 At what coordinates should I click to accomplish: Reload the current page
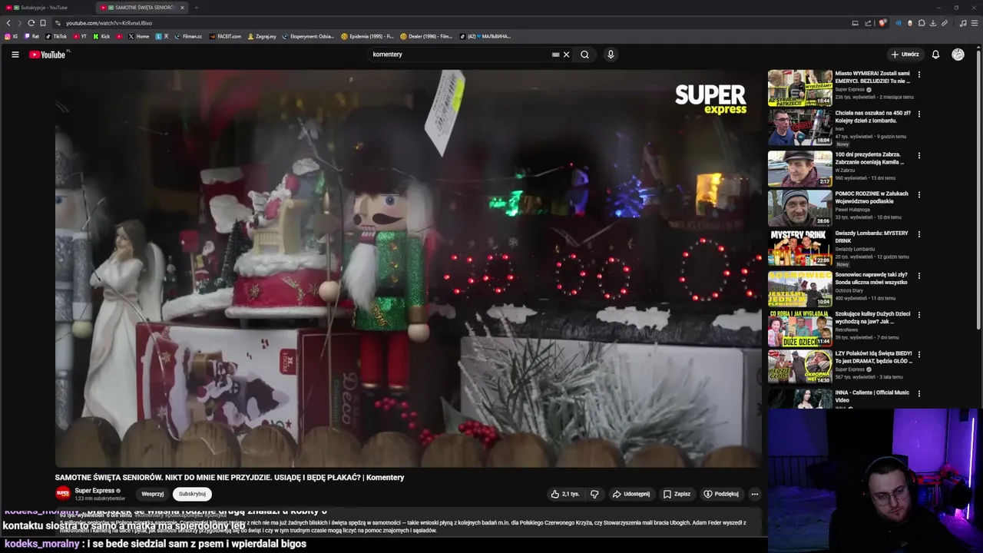click(31, 23)
